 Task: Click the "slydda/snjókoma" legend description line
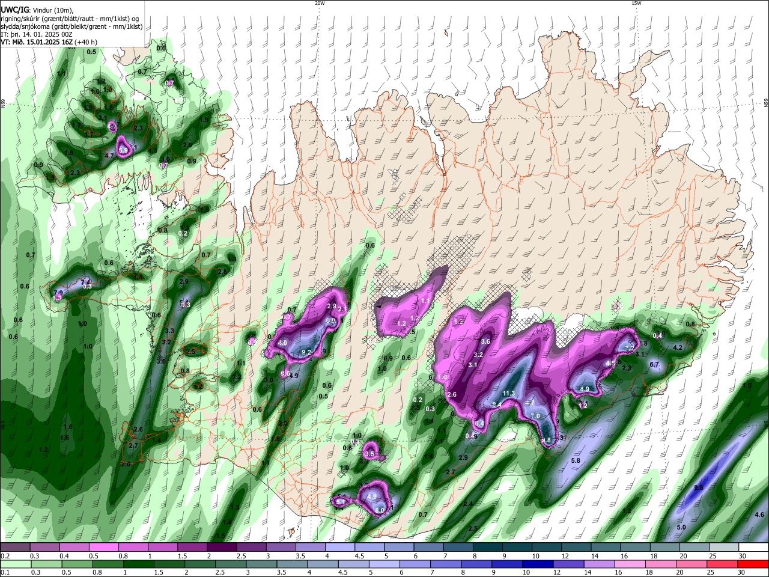click(x=71, y=26)
